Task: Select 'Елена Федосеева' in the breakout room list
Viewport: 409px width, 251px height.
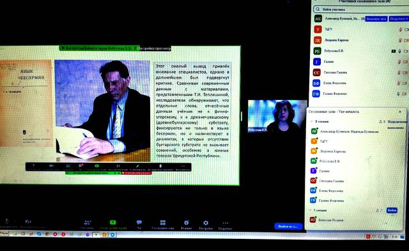Action: [x=331, y=191]
